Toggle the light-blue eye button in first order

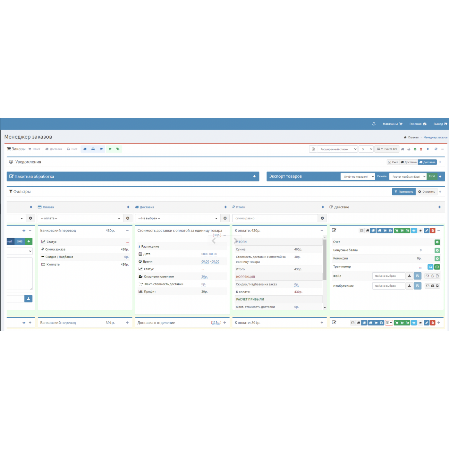coord(414,231)
